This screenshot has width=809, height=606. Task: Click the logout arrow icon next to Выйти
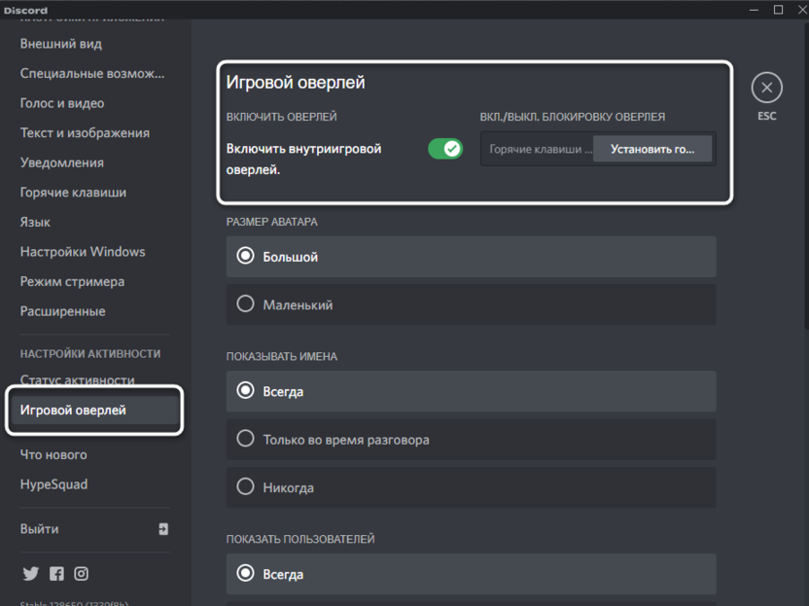point(163,529)
